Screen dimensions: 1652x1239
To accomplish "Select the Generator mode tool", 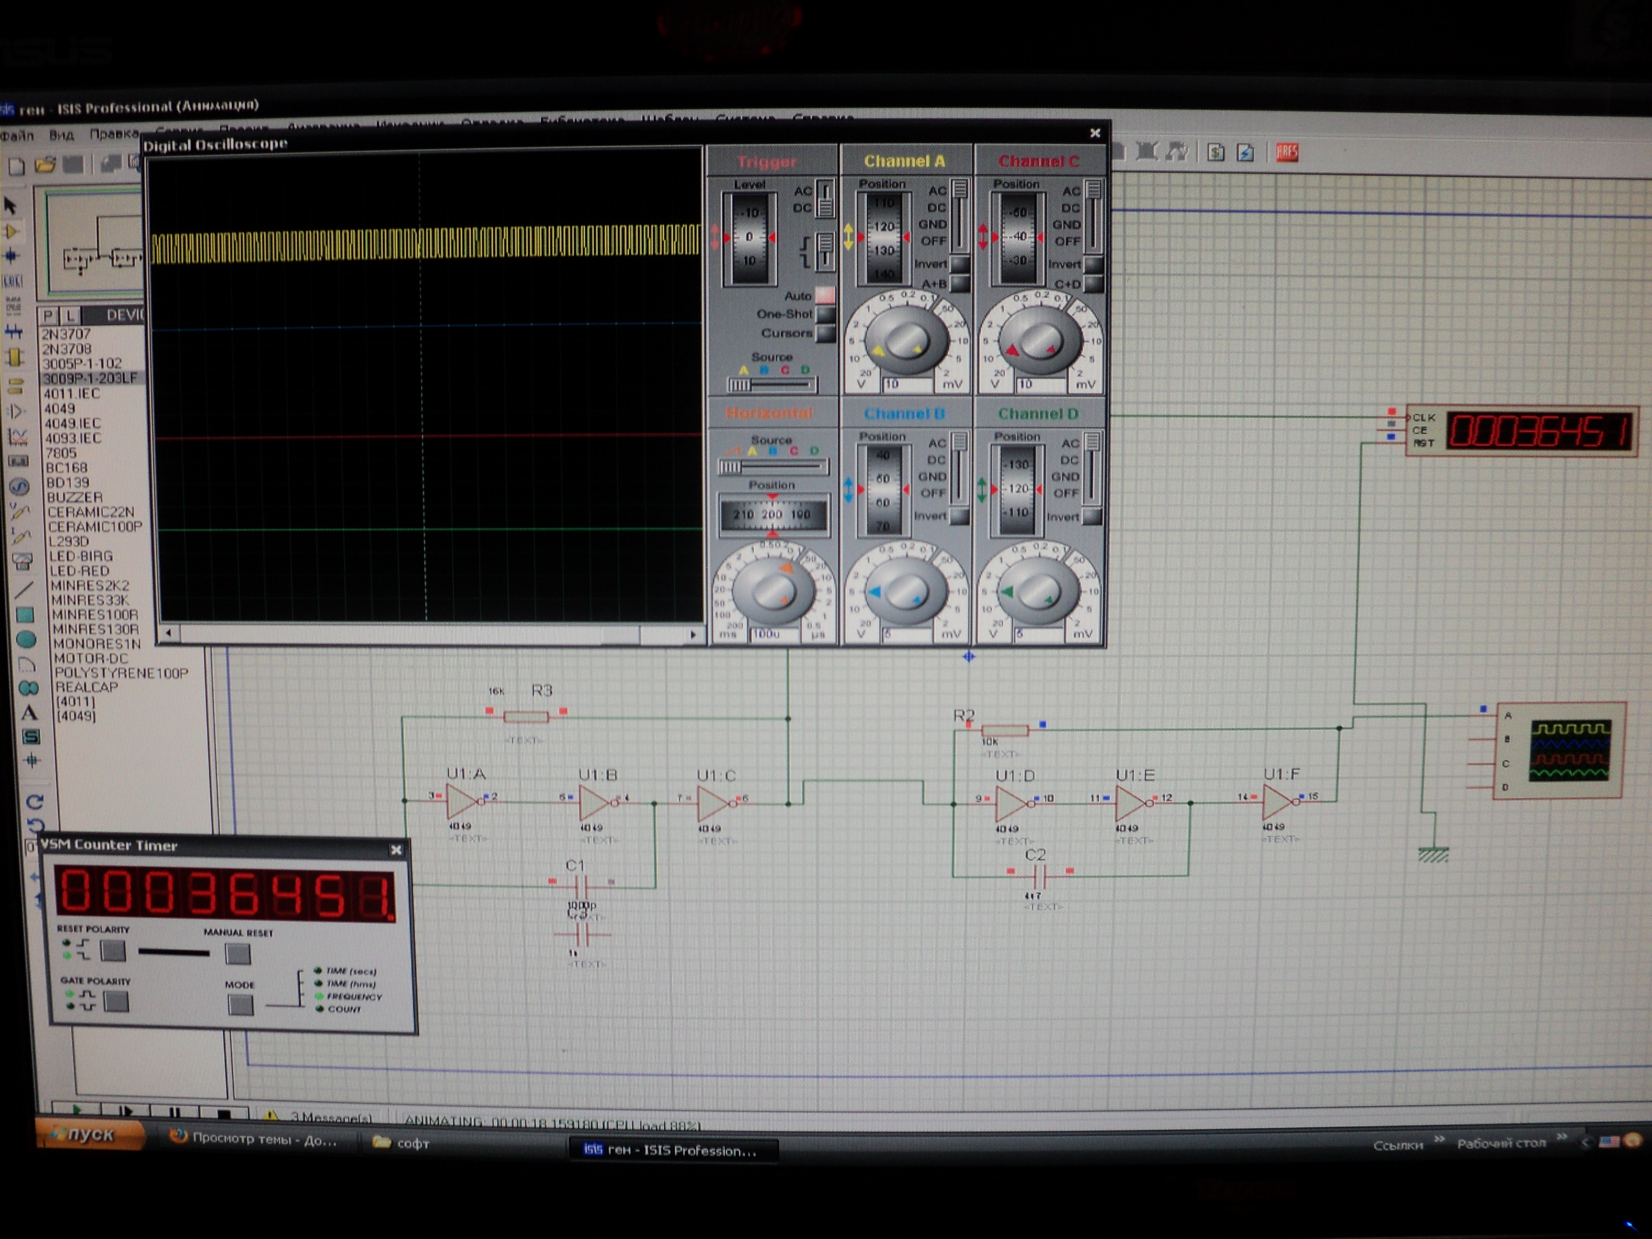I will pos(18,486).
